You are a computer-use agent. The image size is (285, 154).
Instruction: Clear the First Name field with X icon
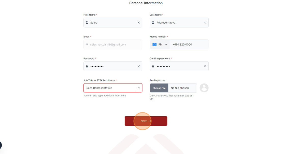138,23
